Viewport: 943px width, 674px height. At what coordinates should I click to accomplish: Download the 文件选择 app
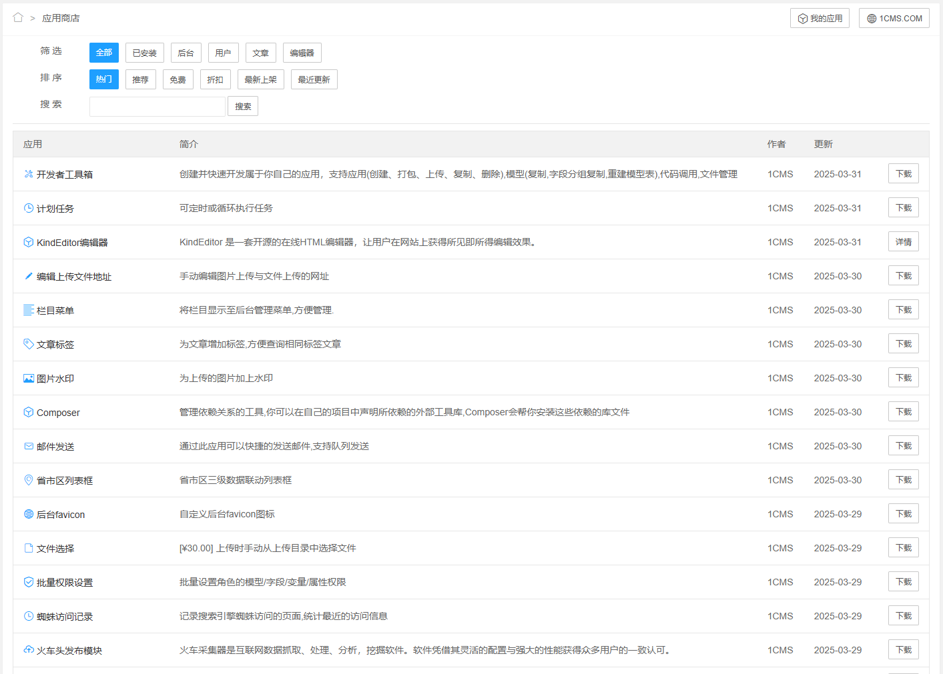click(x=904, y=547)
